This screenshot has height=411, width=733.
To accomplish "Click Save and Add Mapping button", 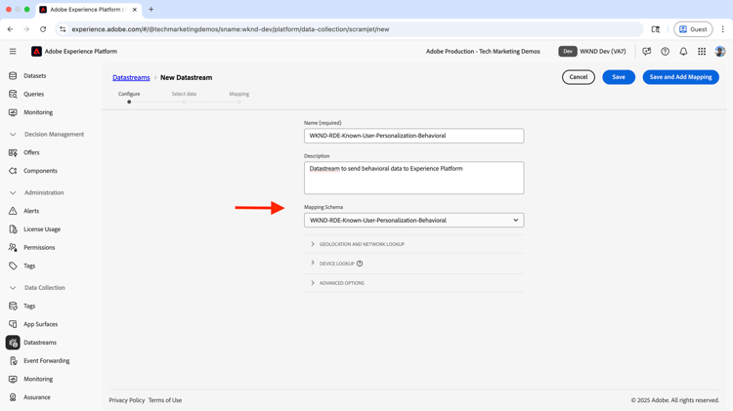I will (x=680, y=77).
